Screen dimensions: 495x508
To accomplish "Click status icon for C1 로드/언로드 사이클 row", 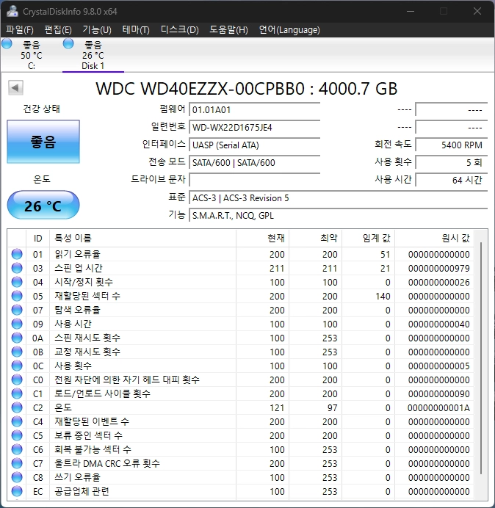I will point(17,393).
